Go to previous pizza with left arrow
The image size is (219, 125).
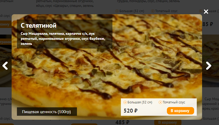pyautogui.click(x=5, y=66)
